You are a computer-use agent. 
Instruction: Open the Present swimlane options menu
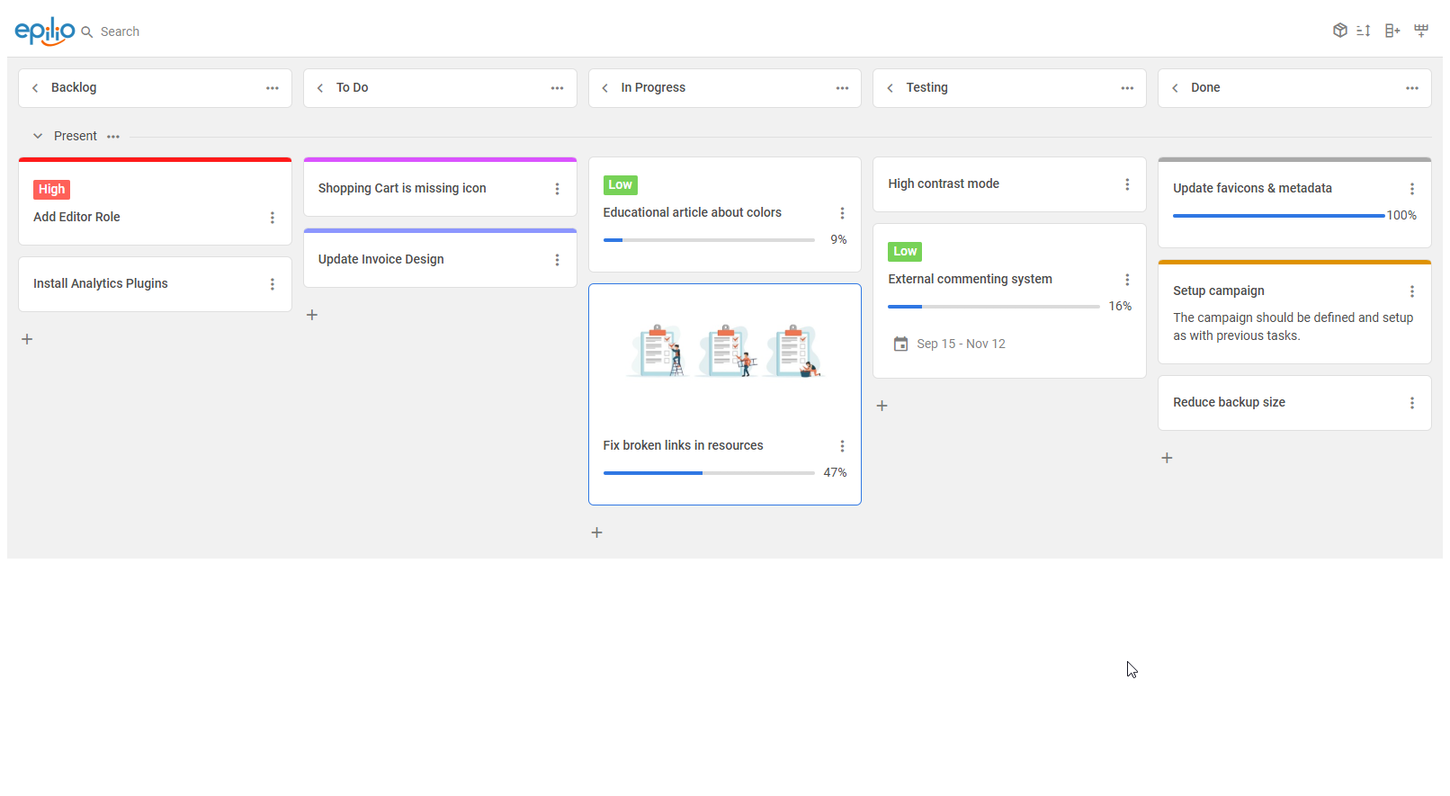point(113,137)
